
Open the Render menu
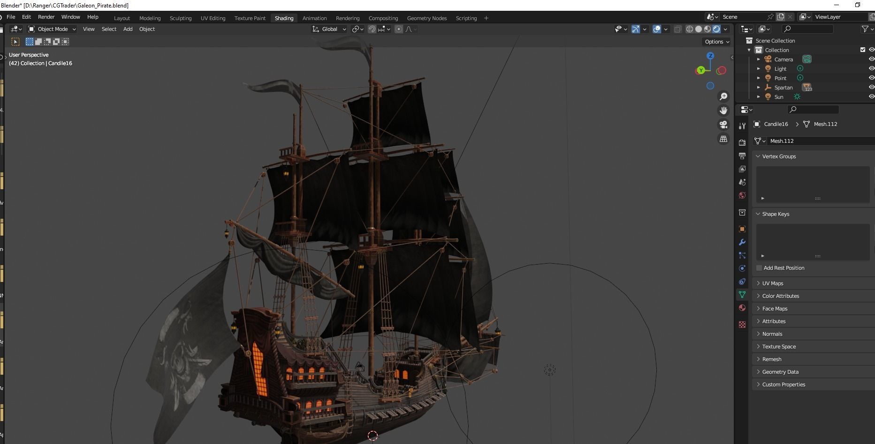pos(46,17)
